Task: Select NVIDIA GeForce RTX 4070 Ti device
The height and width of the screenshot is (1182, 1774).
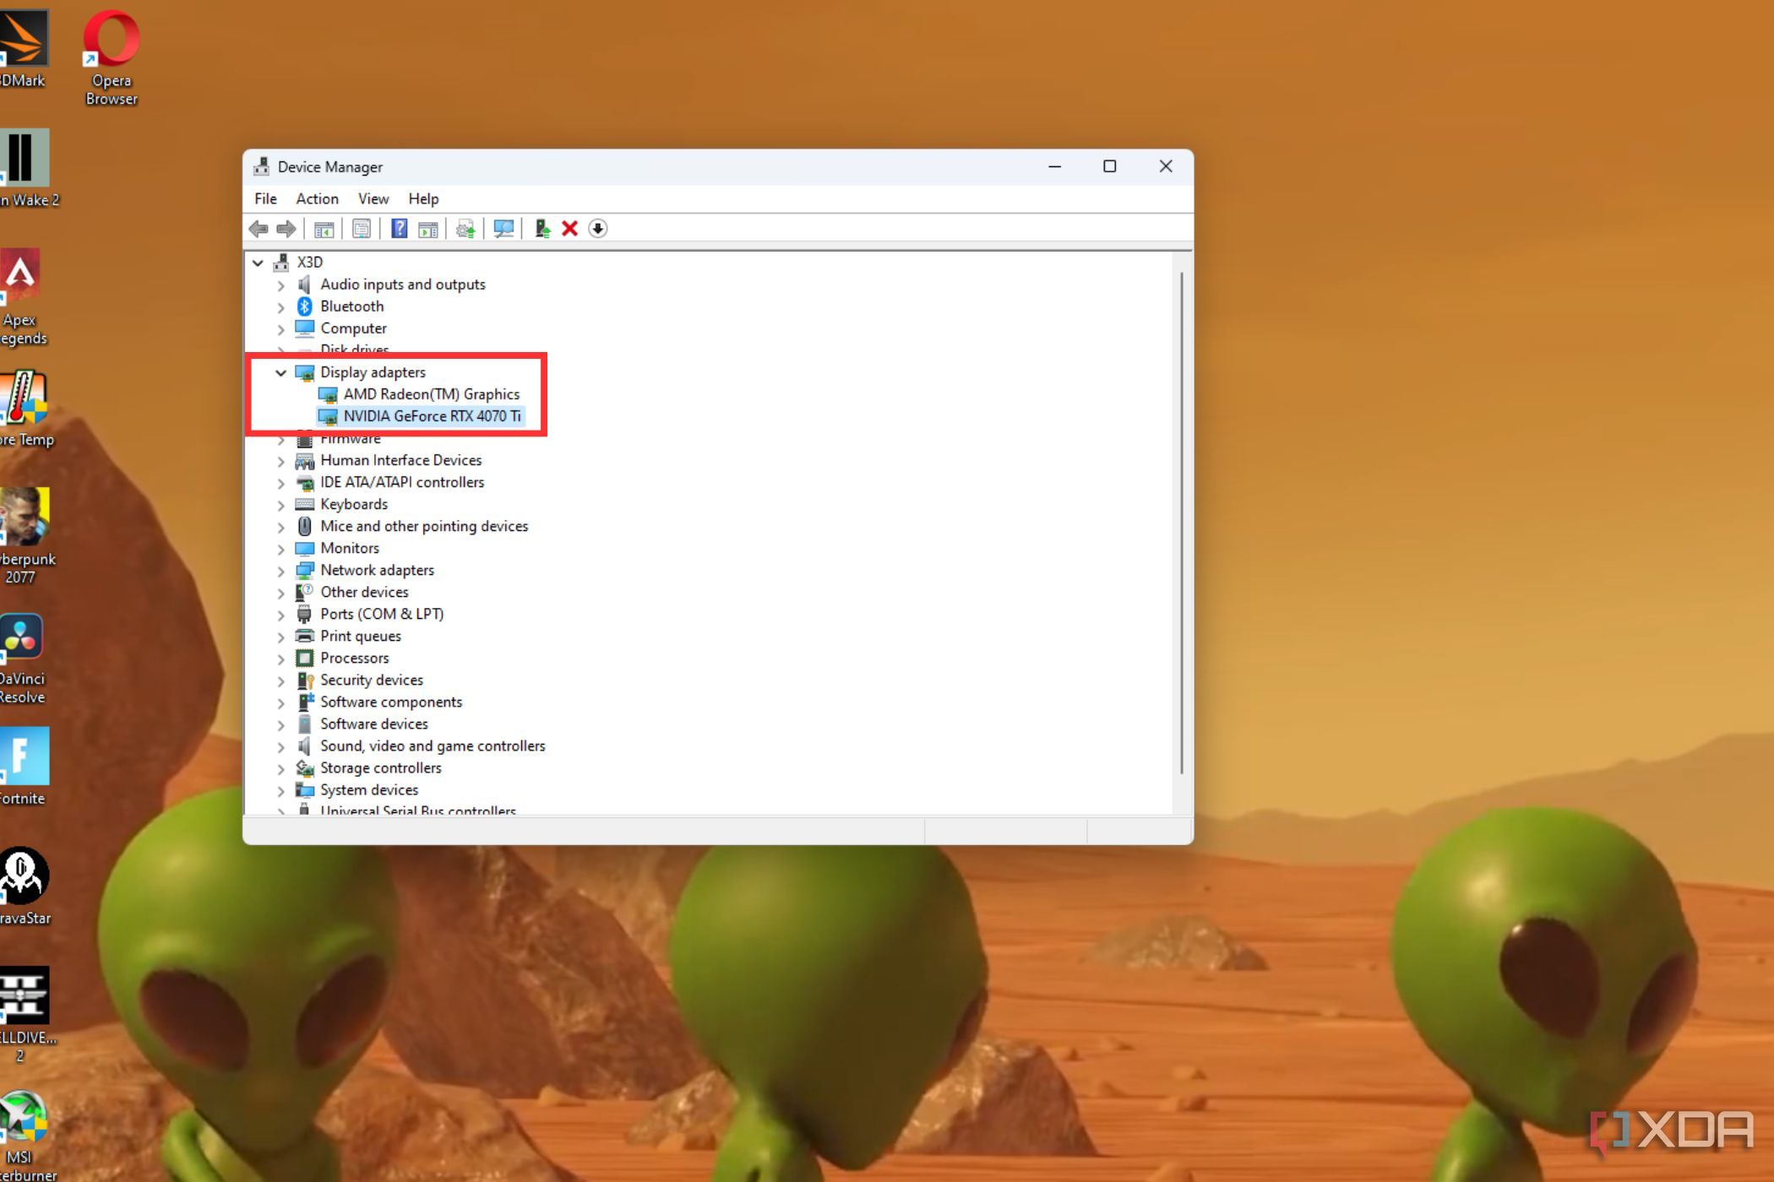Action: coord(432,415)
